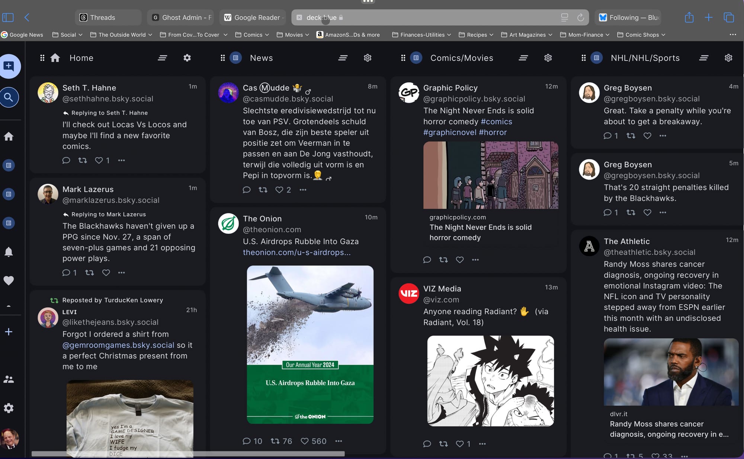Switch to the Following — Bluesky browser tab
This screenshot has height=459, width=744.
(628, 17)
